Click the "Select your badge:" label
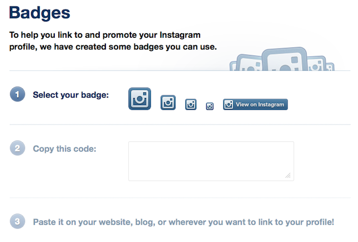Image resolution: width=358 pixels, height=242 pixels. pyautogui.click(x=71, y=95)
